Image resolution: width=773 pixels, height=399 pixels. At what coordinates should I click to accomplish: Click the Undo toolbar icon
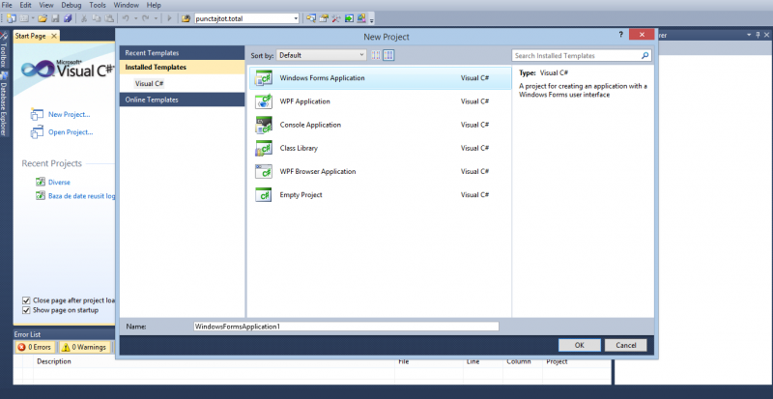pos(126,18)
